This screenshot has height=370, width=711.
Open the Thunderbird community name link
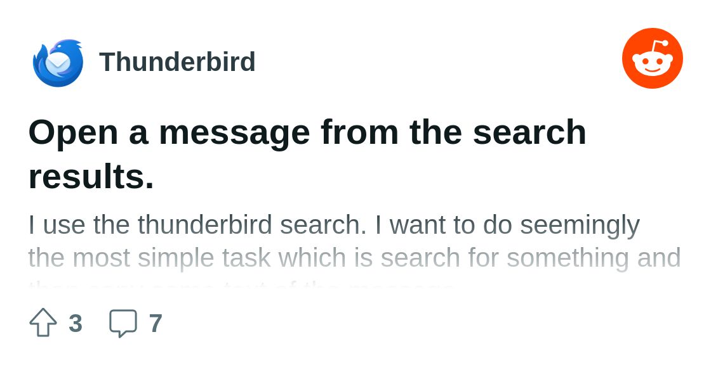tap(177, 61)
